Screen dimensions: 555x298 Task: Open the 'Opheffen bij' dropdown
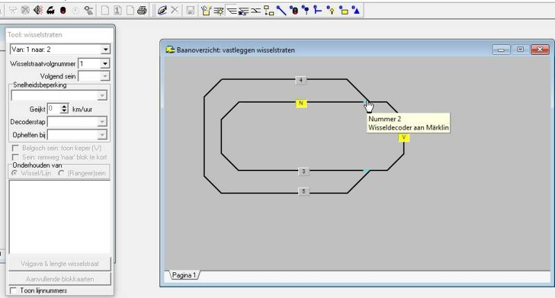tap(102, 134)
